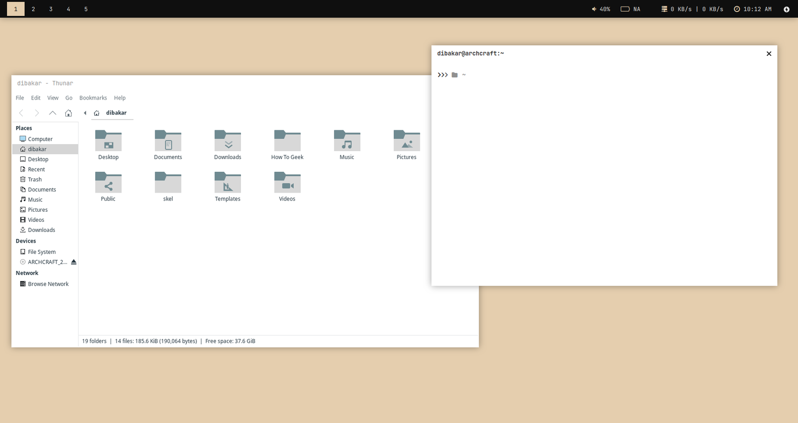Screen dimensions: 798x423
Task: Click the clock icon in top bar
Action: pos(737,9)
